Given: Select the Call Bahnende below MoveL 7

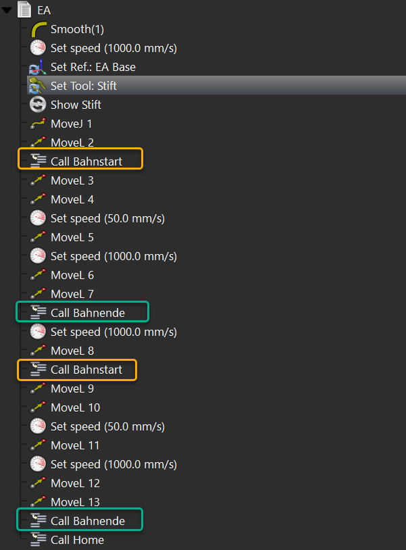Looking at the screenshot, I should click(x=87, y=314).
